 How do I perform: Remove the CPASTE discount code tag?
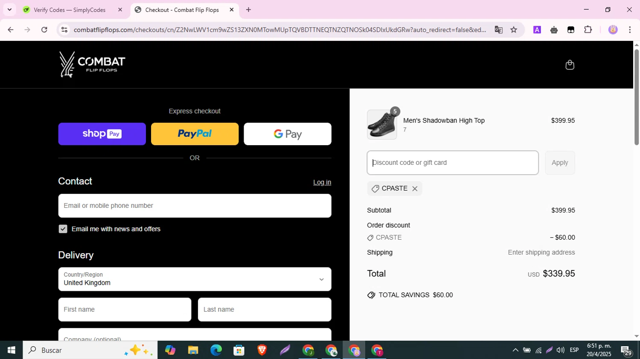[415, 189]
